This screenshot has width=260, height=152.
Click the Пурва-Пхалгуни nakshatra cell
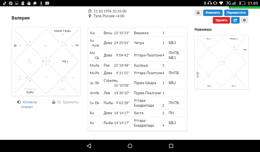[x=147, y=93]
